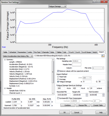Open the S-o-R tab
The height and width of the screenshot is (116, 109).
[x=78, y=52]
